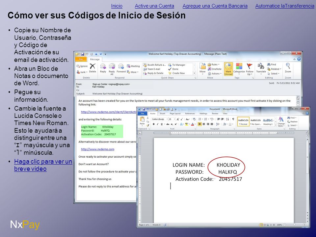Click the Grow Font icon in Word
This screenshot has width=316, height=237.
pos(178,119)
